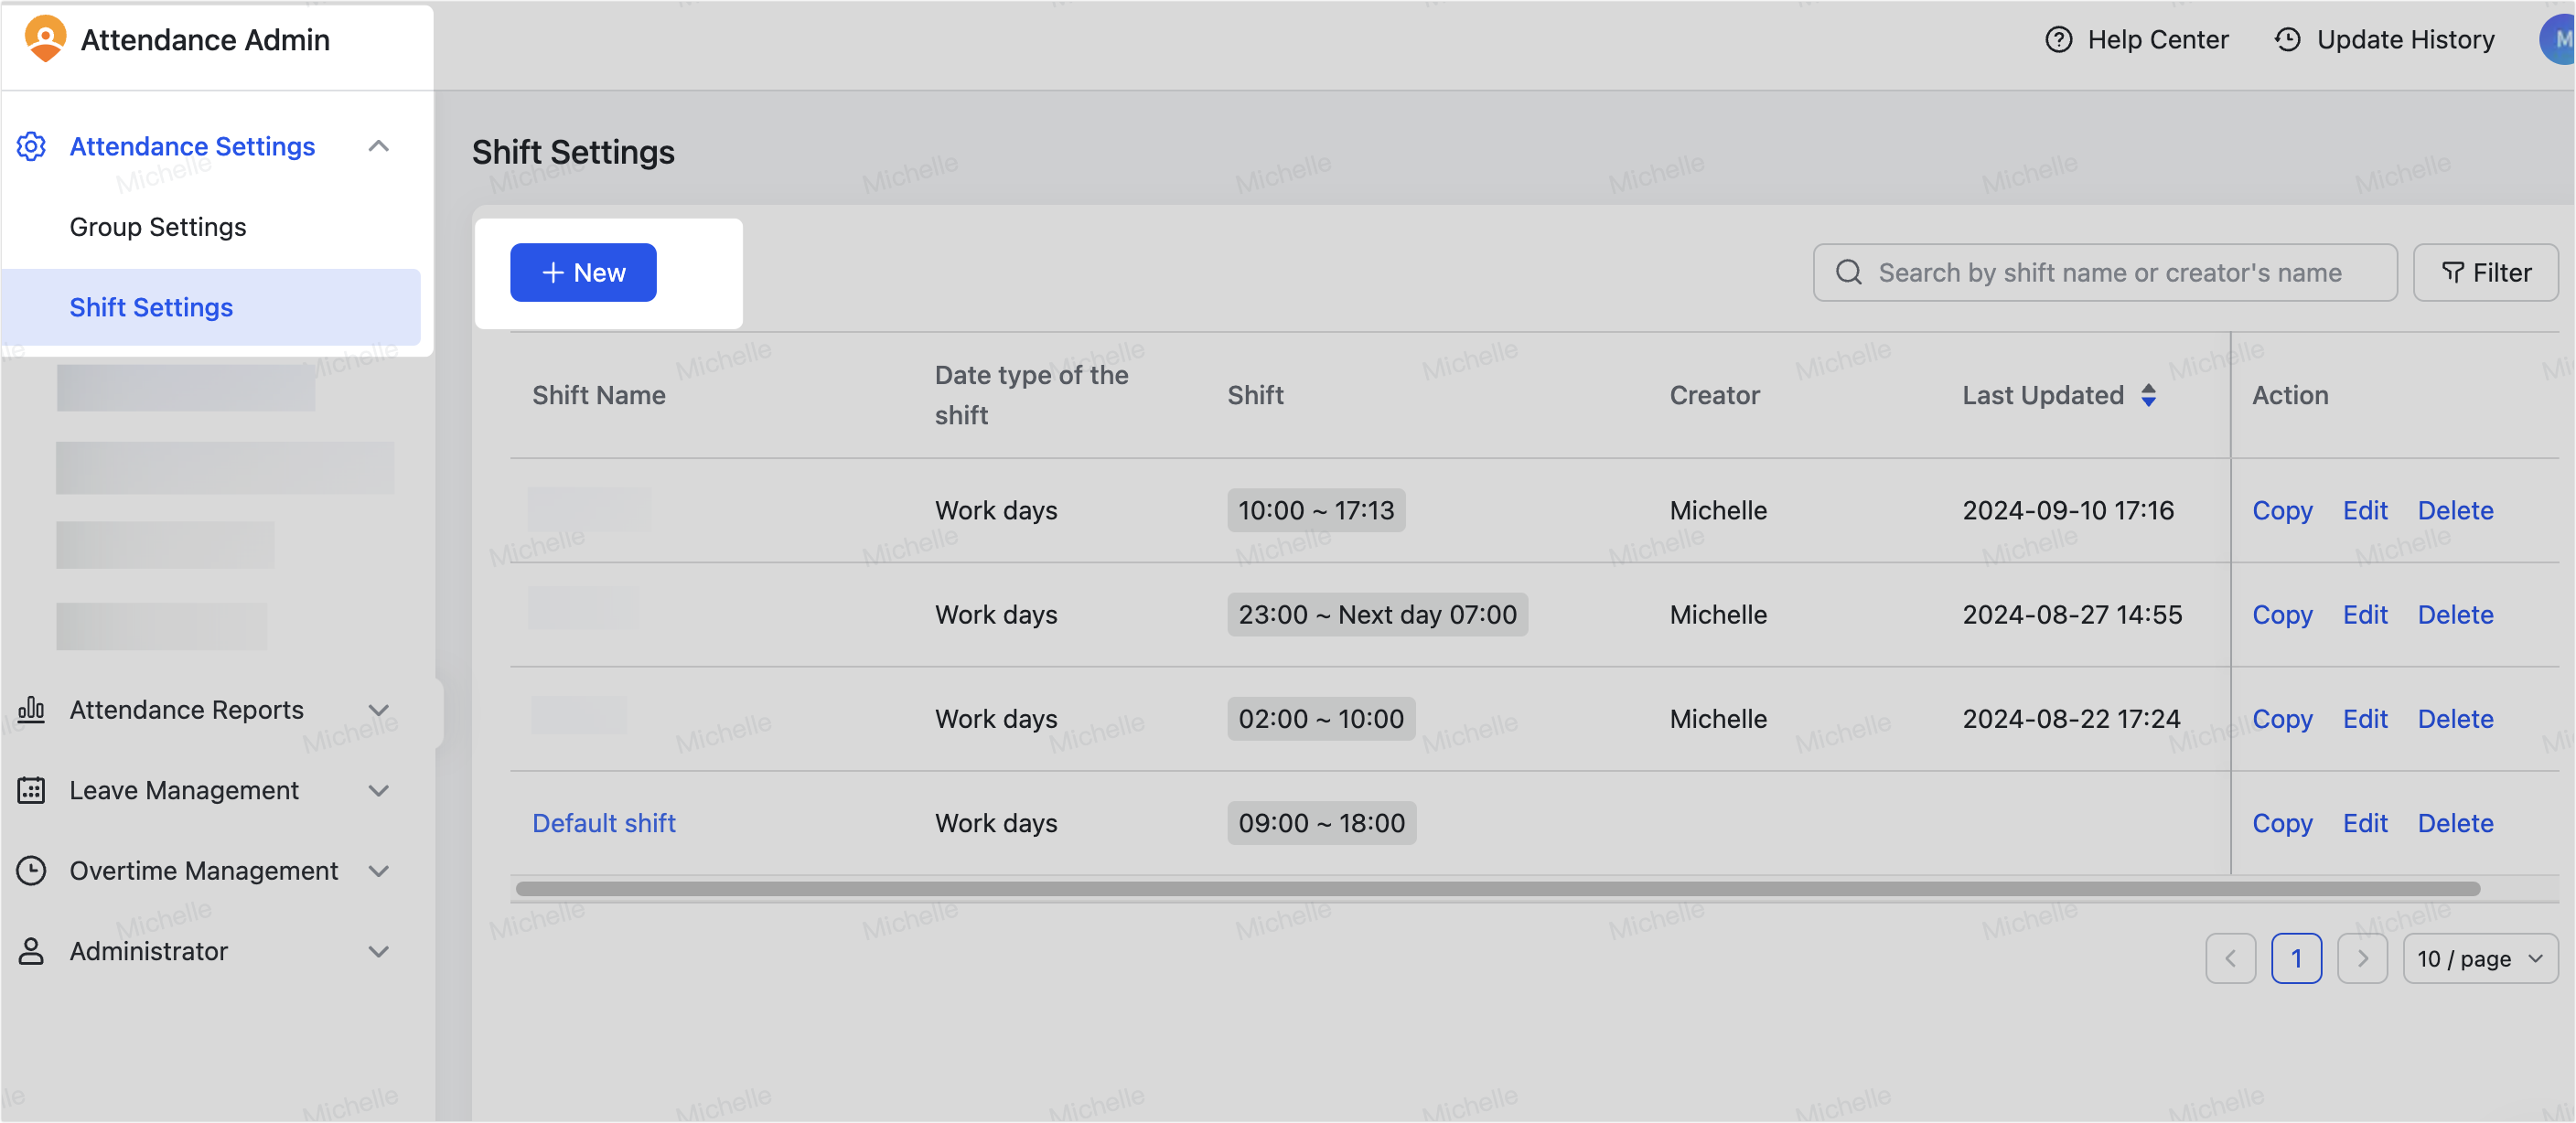Screen dimensions: 2576x1123
Task: Click the Overtime Management clock icon
Action: pyautogui.click(x=31, y=870)
